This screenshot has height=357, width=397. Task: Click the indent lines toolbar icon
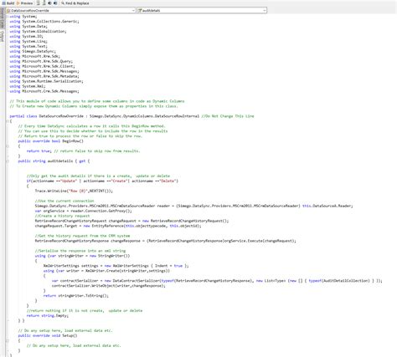coord(39,3)
